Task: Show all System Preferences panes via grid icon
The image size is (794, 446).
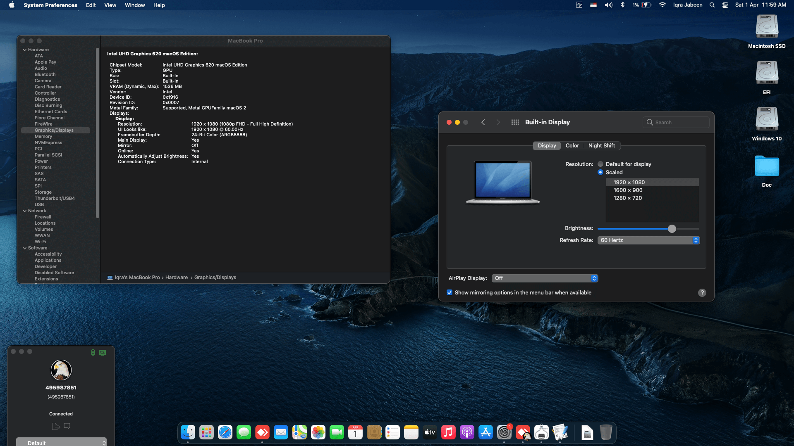Action: click(515, 122)
